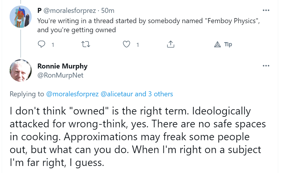Share P's tweet via share icon

tap(171, 44)
